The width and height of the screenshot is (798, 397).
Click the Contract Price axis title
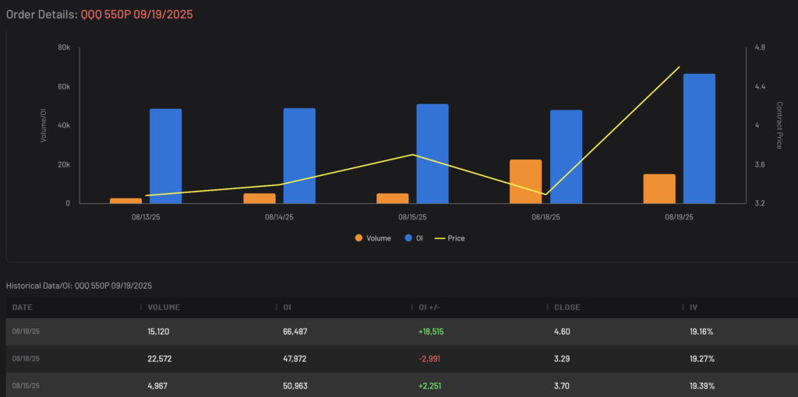[779, 125]
